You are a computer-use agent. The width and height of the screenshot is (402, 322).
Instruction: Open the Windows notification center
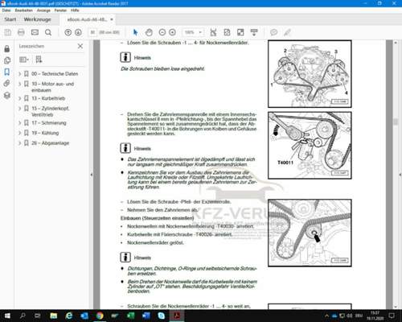392,316
